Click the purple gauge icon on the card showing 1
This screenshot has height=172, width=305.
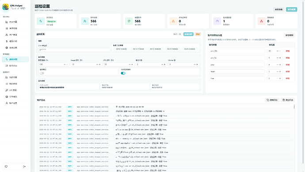[x=217, y=21]
